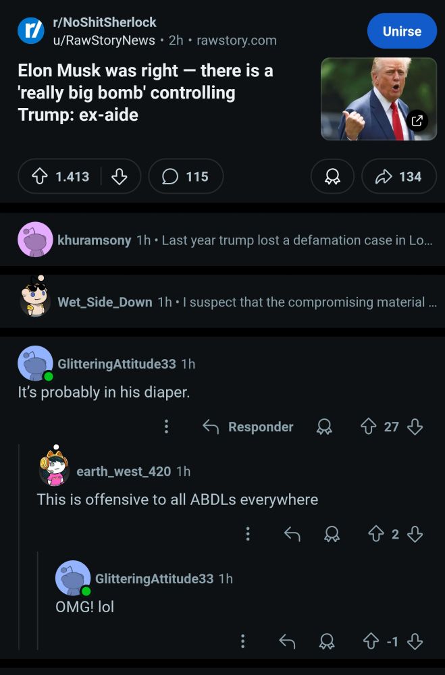The height and width of the screenshot is (675, 445).
Task: Reply to earth_west_420's comment
Action: click(292, 534)
